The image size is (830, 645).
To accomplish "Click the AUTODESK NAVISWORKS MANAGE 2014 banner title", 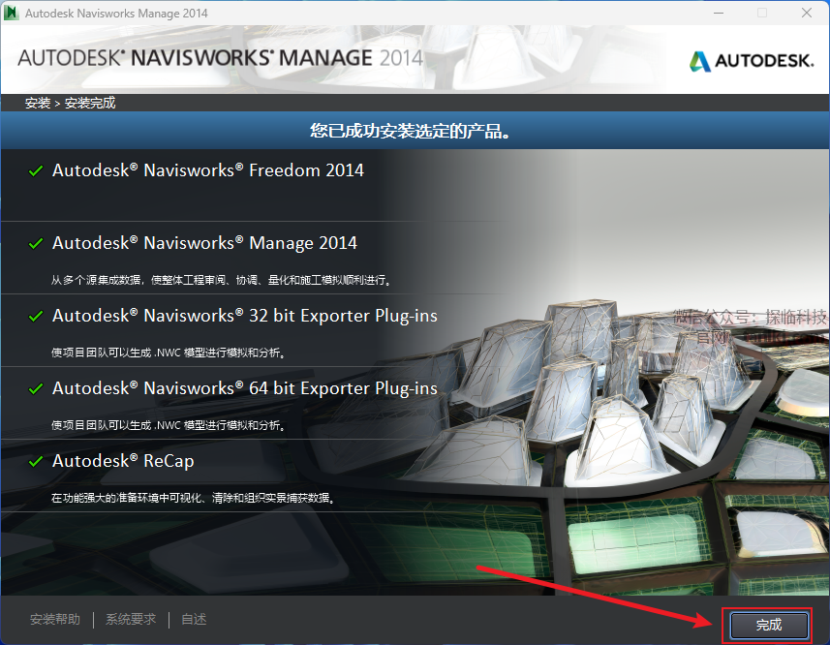I will (220, 58).
